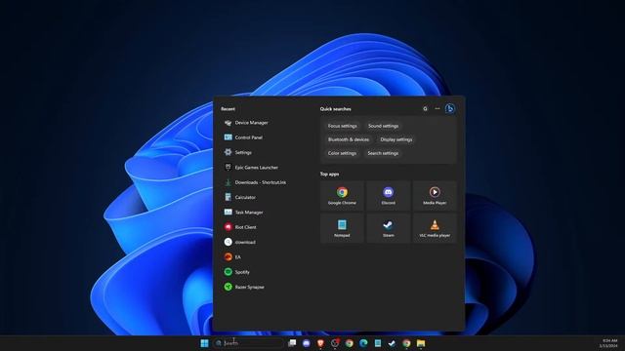Open Display settings quick search
The width and height of the screenshot is (625, 351).
tap(396, 139)
